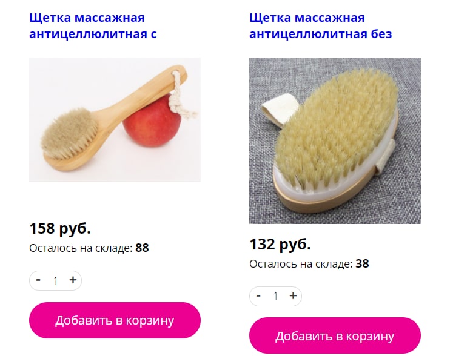Add the 132 руб. brush to cart
The height and width of the screenshot is (356, 453).
pyautogui.click(x=335, y=336)
